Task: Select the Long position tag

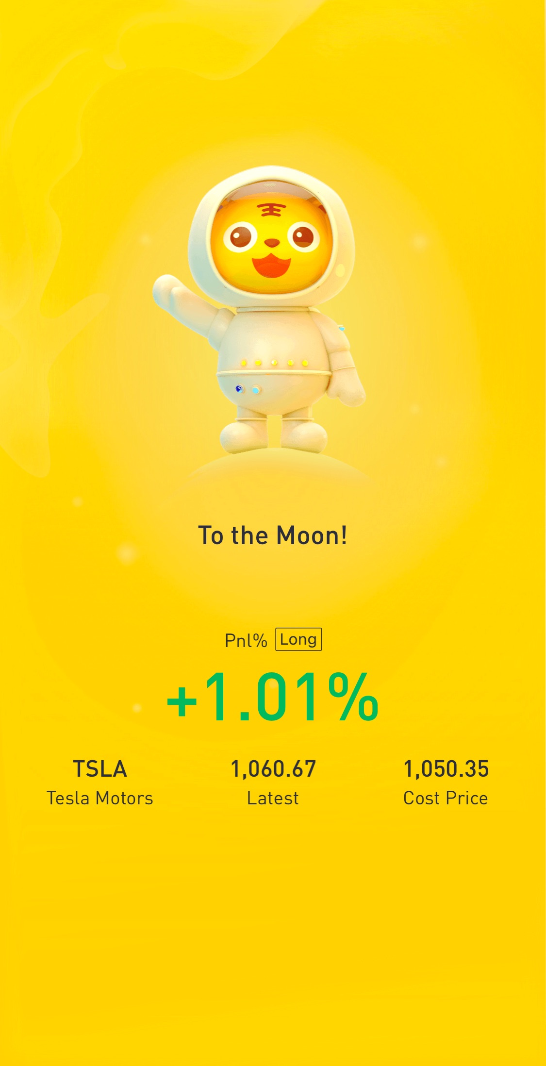Action: [x=298, y=639]
